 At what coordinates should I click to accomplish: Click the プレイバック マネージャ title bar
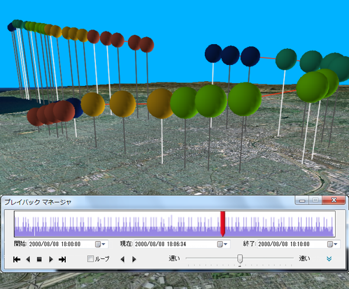[x=145, y=201]
